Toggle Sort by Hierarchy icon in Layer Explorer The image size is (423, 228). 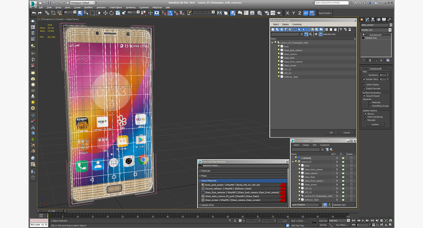330,205
